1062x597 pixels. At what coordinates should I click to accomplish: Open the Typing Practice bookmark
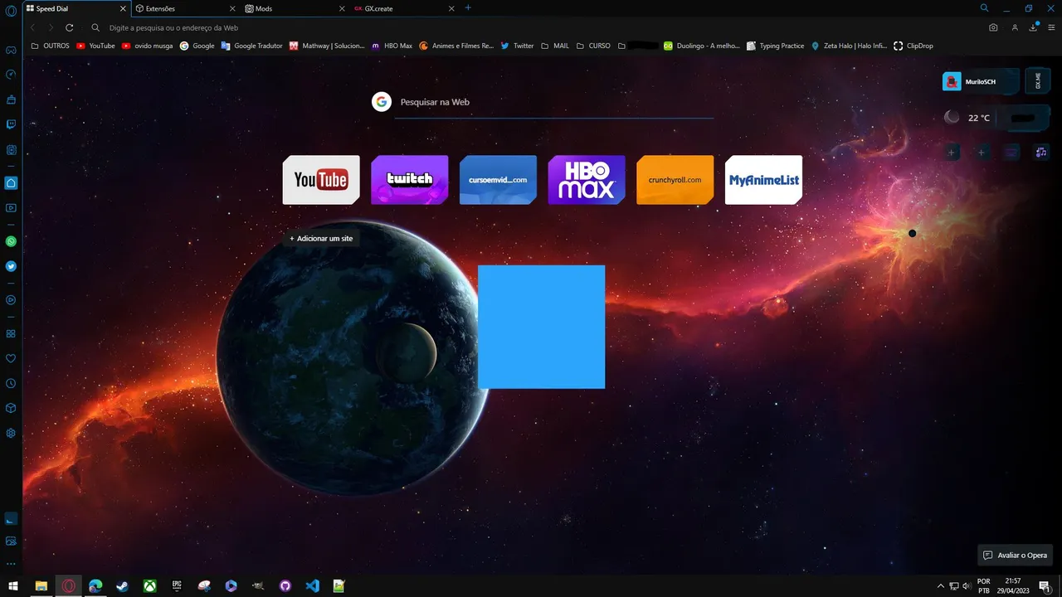point(776,46)
